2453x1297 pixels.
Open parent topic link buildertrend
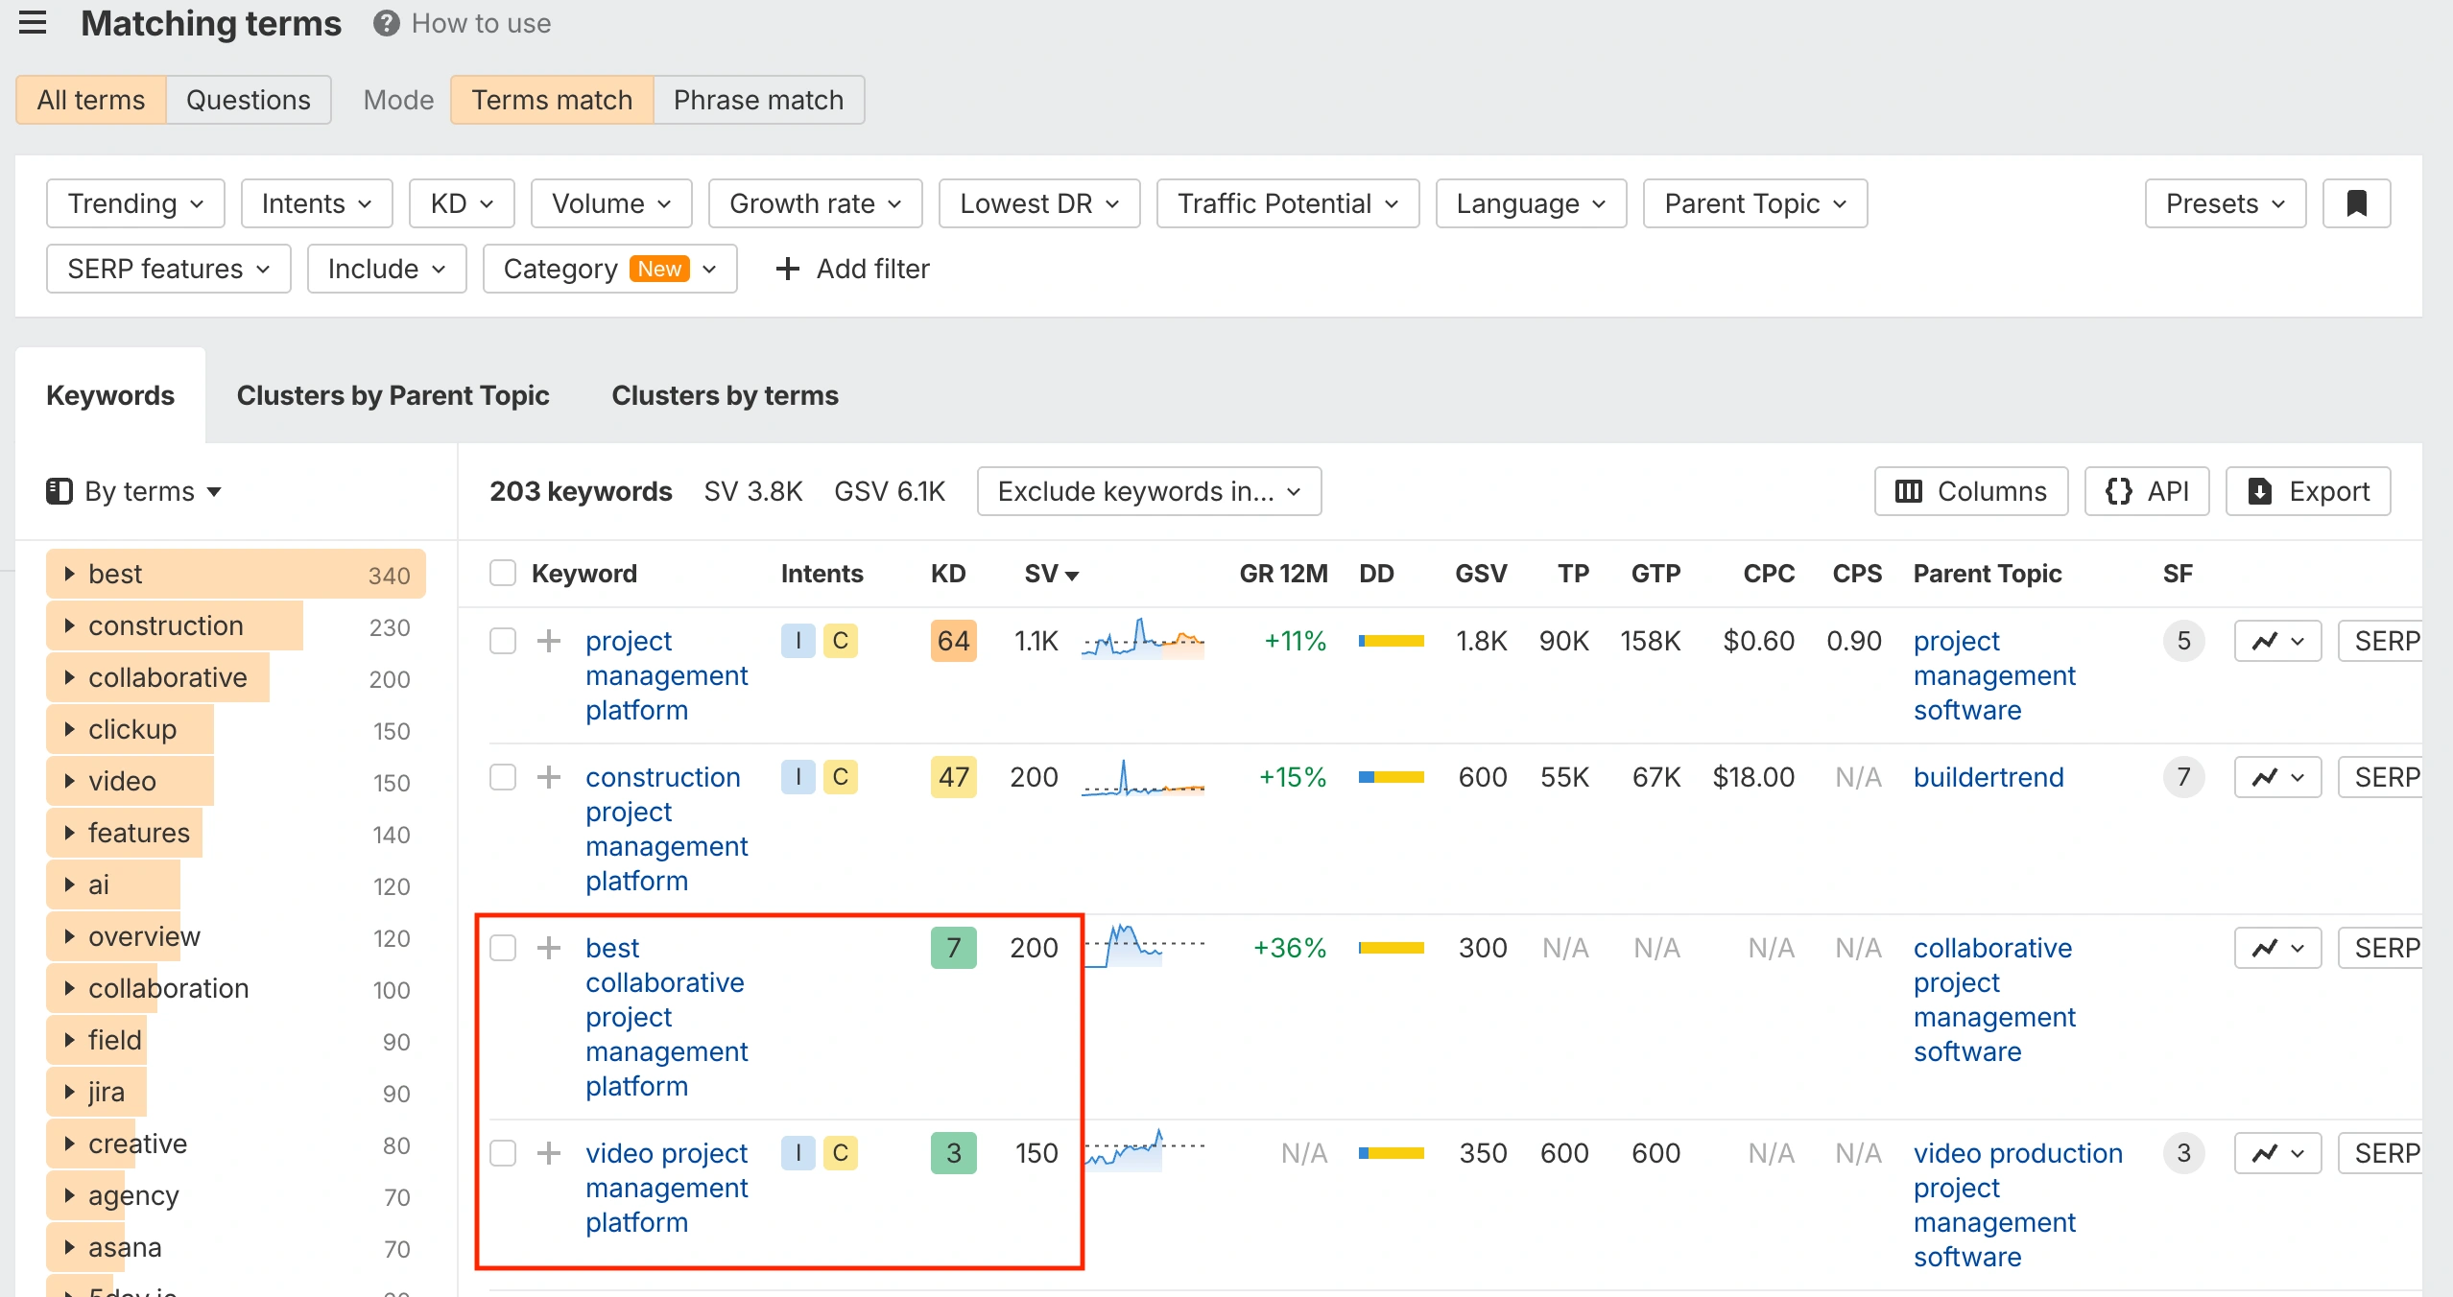point(1989,777)
